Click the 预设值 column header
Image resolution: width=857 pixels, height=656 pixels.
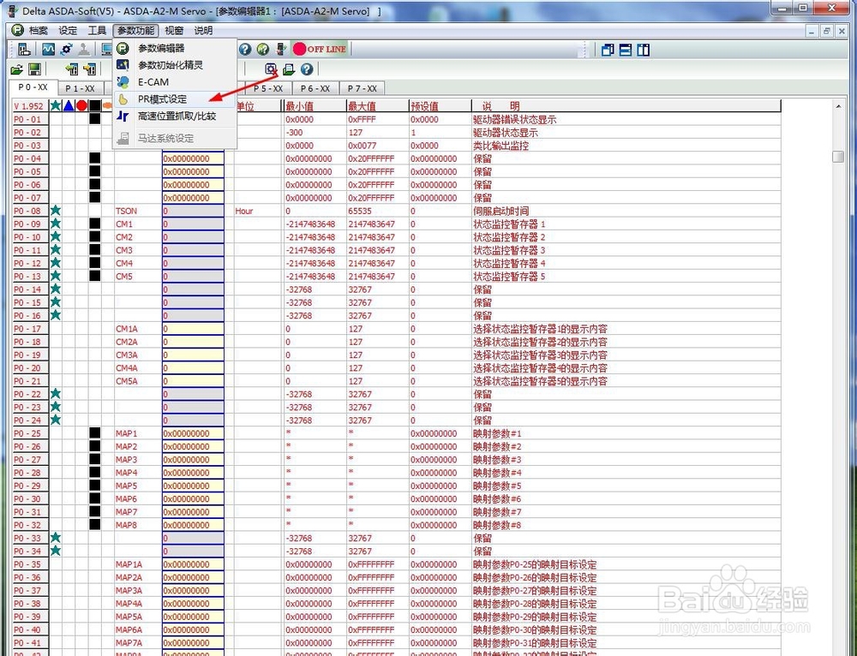pos(440,106)
